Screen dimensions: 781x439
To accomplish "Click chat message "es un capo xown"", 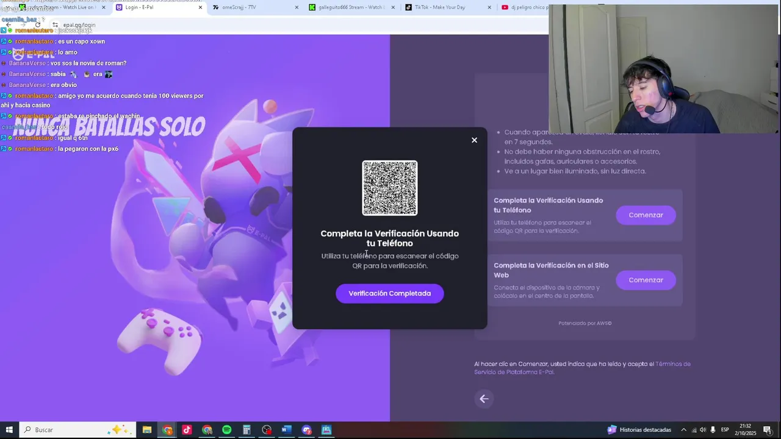I will click(81, 41).
